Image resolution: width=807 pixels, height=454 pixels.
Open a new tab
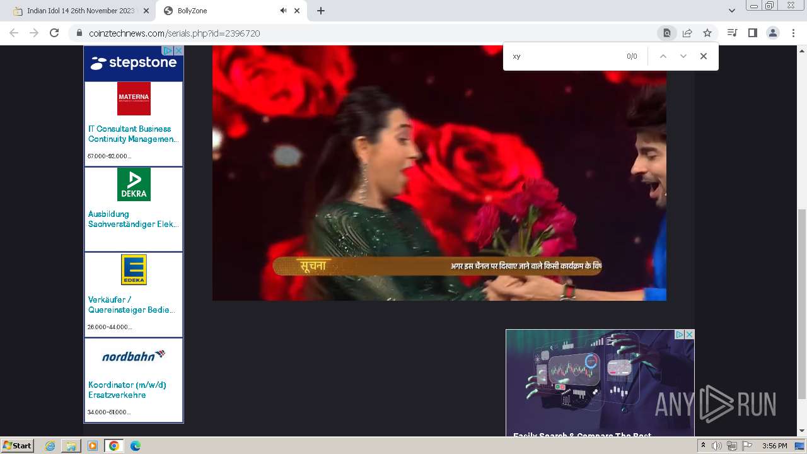coord(321,11)
